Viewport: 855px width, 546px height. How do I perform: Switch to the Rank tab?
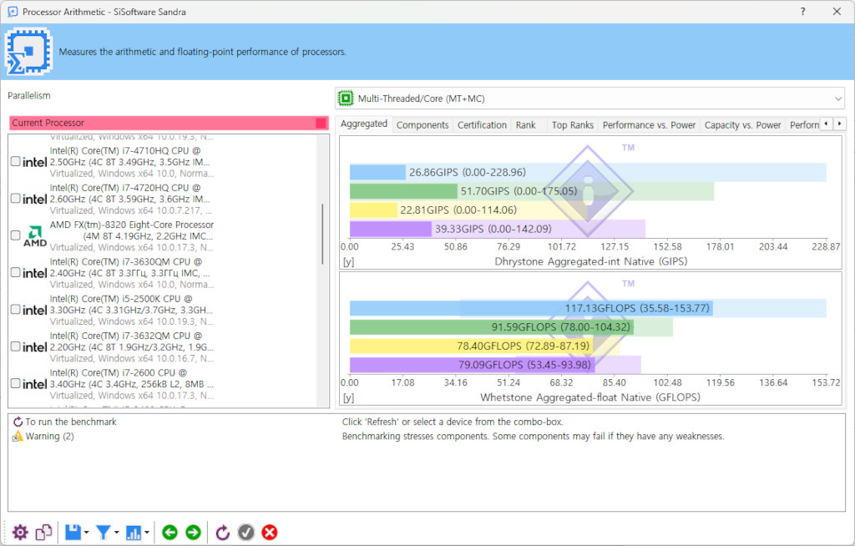click(526, 125)
